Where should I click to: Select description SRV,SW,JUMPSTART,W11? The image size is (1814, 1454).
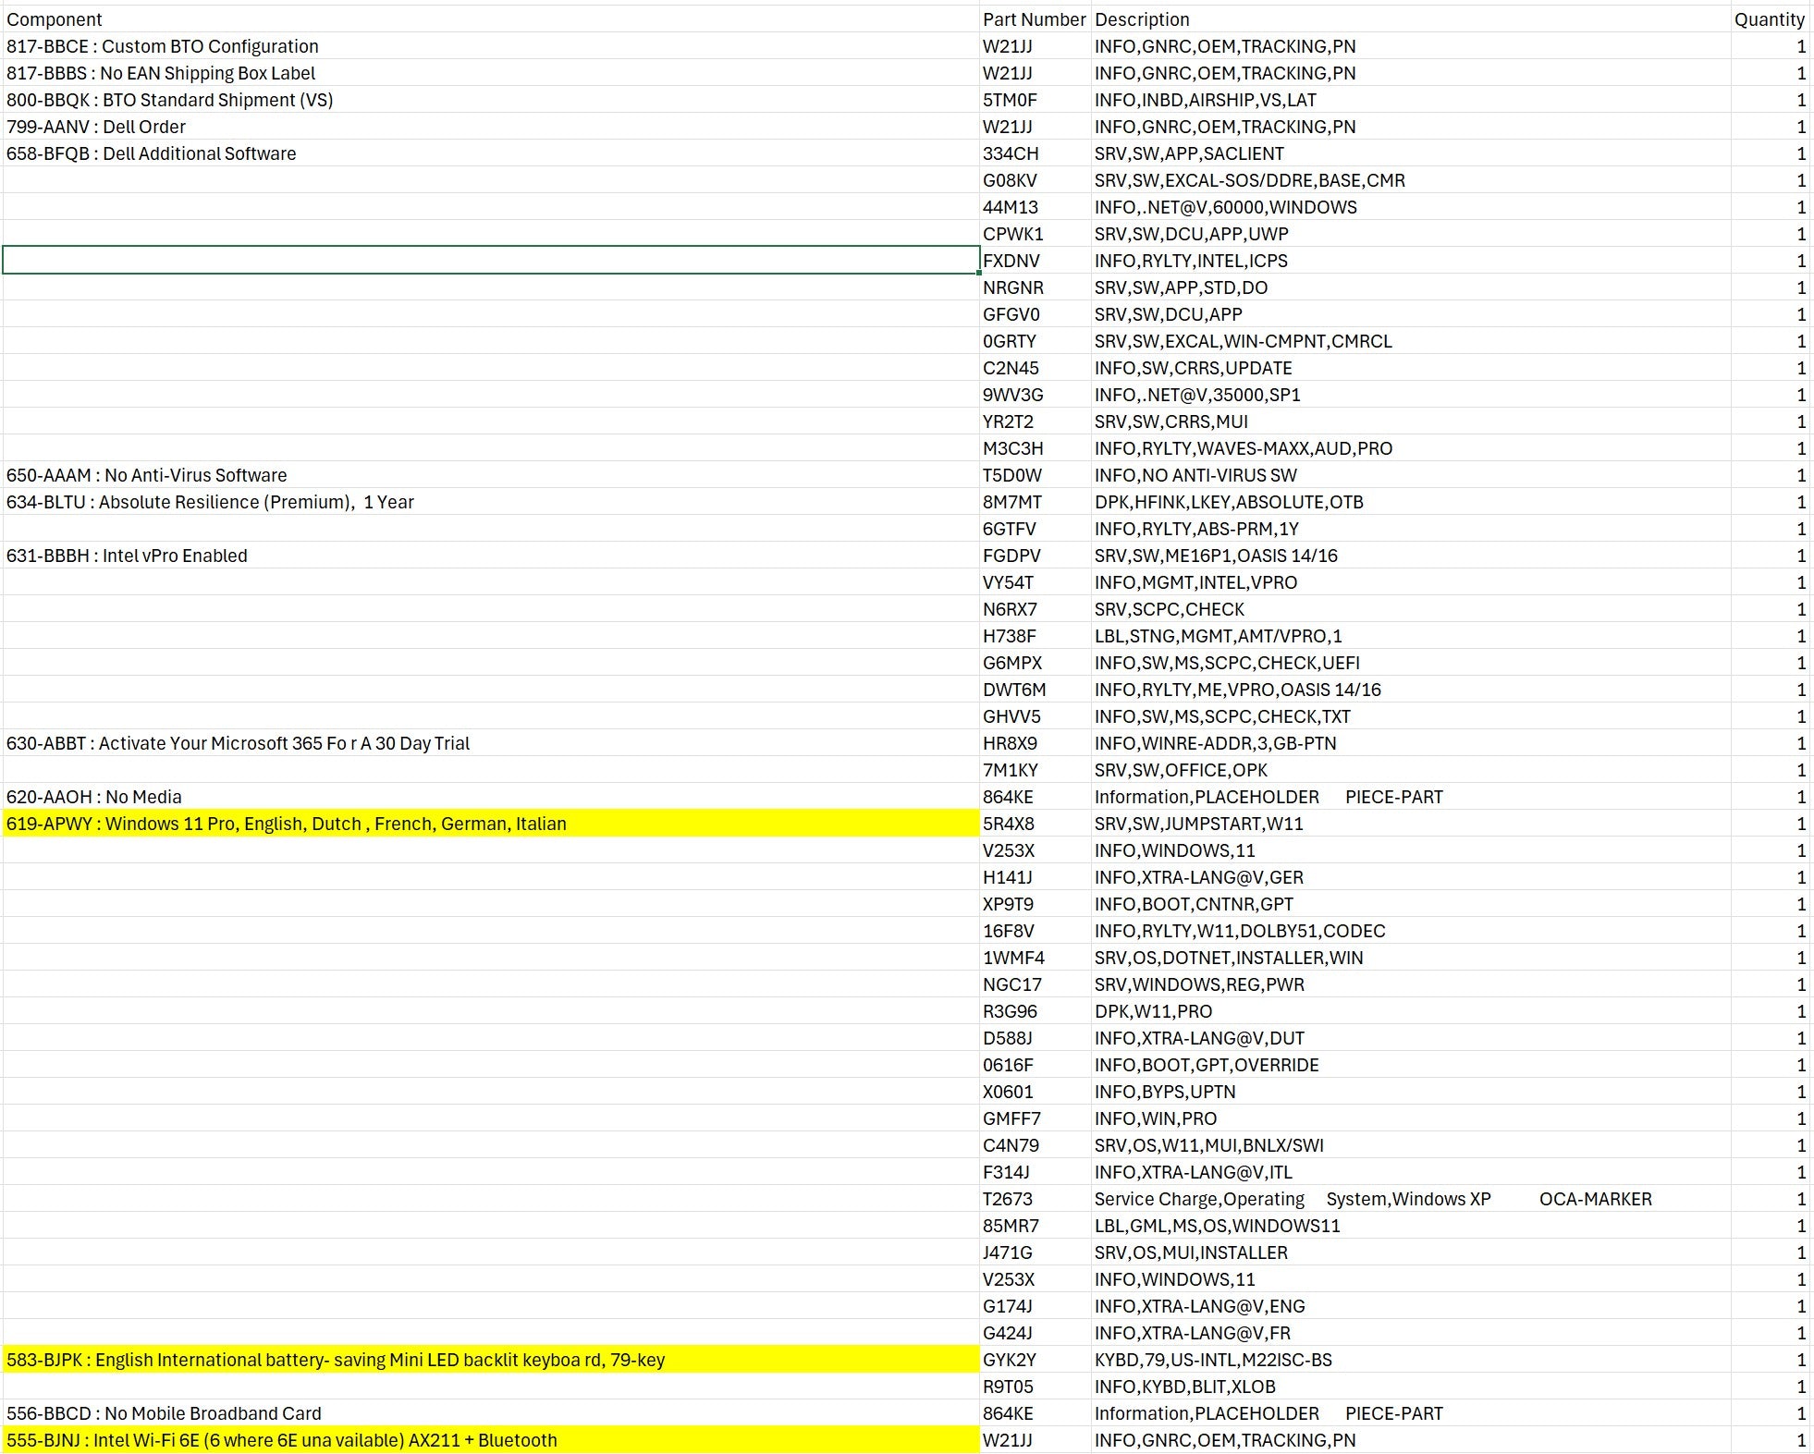coord(1411,824)
